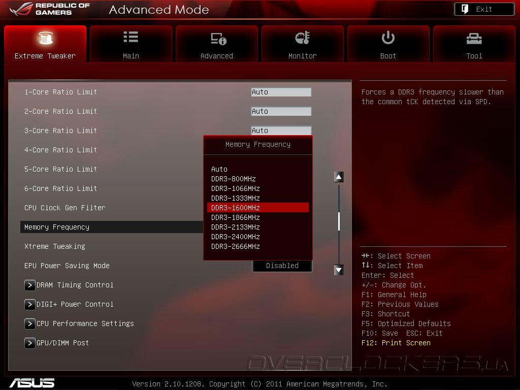Open the Monitor tab

pos(303,44)
